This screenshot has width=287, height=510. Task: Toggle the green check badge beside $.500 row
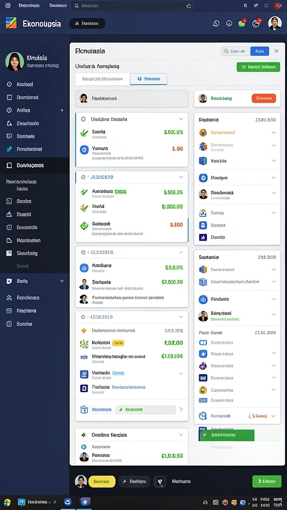(84, 226)
